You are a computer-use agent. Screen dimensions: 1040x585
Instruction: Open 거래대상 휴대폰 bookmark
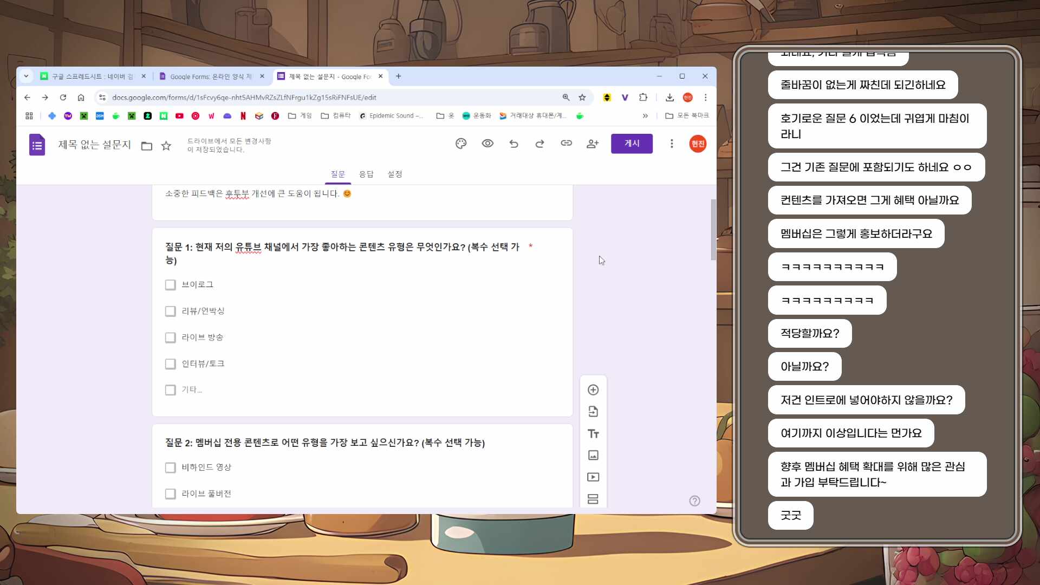[533, 116]
